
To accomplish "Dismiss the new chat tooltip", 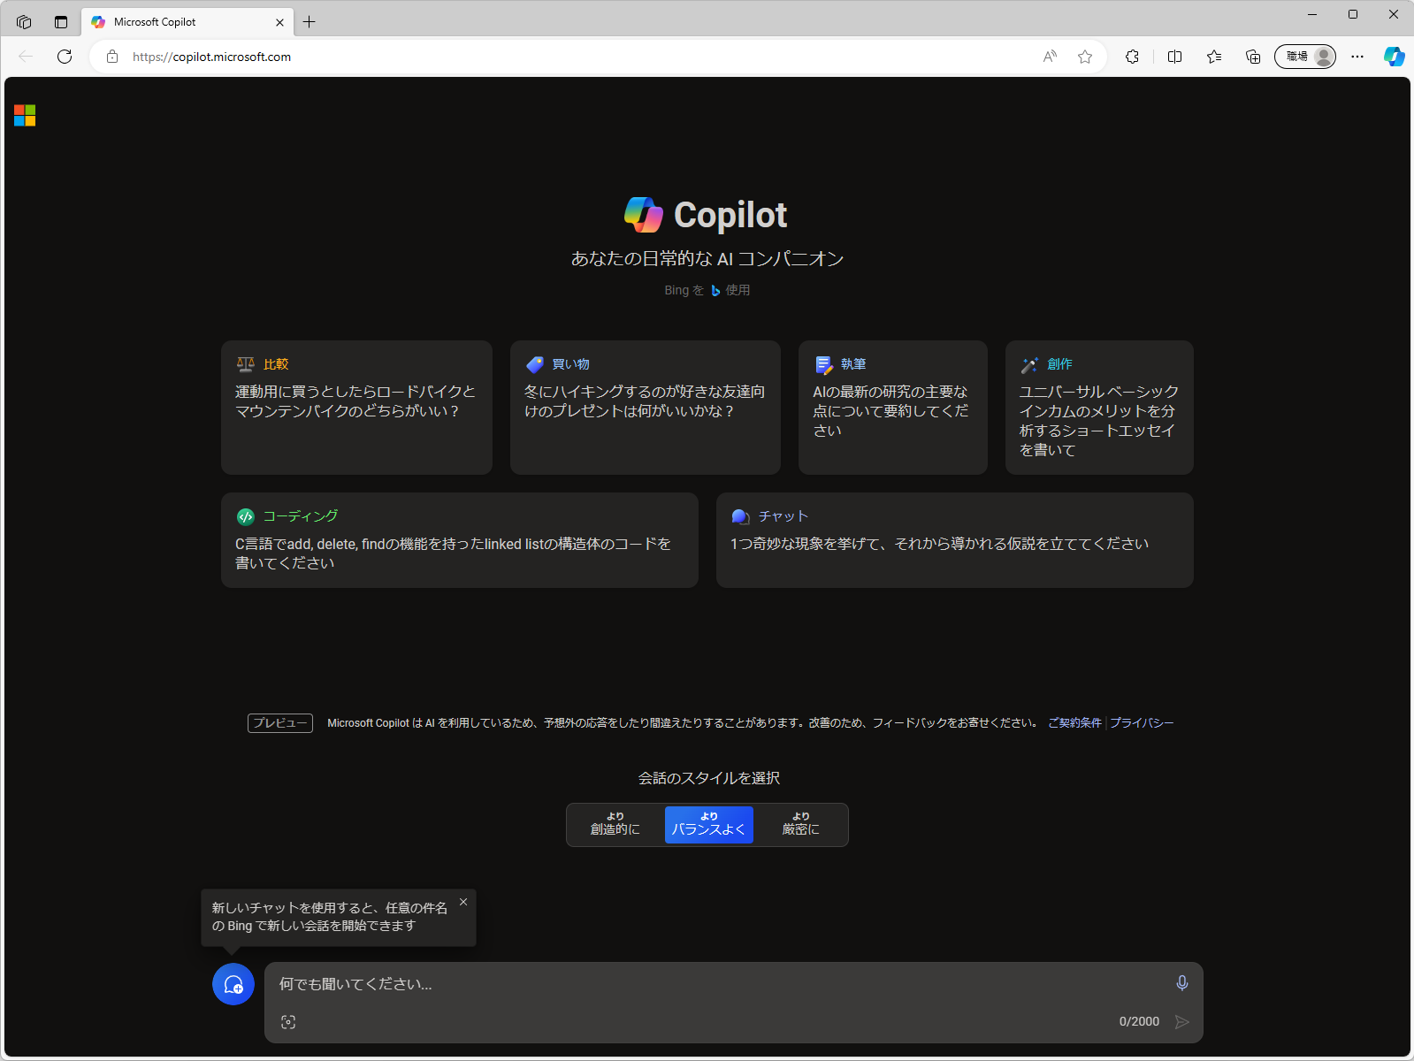I will pos(463,902).
